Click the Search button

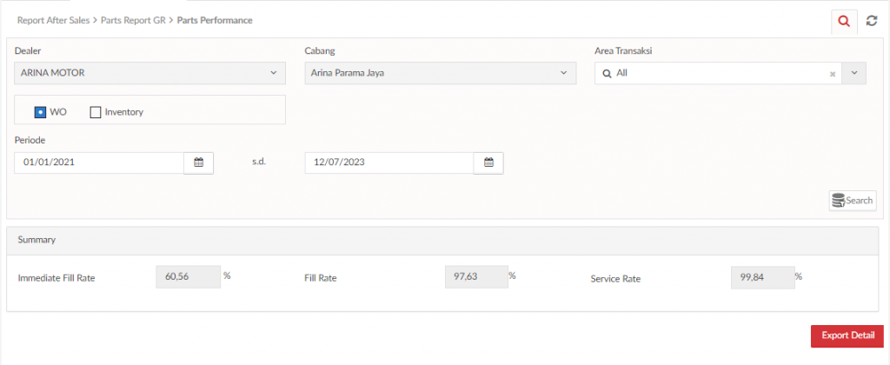[x=853, y=201]
